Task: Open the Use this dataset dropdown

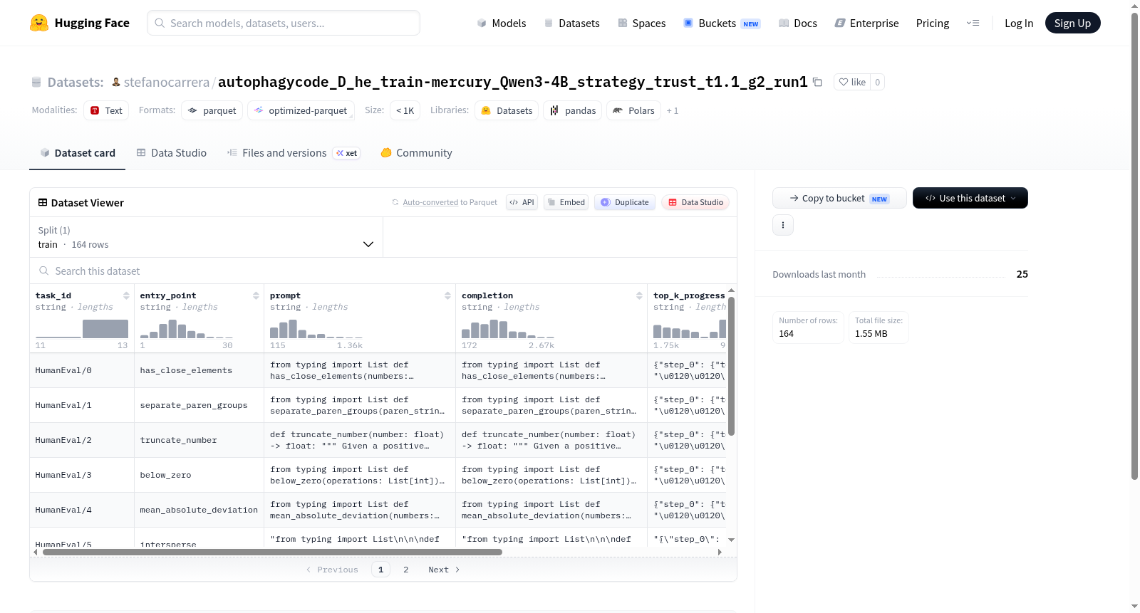Action: point(970,198)
